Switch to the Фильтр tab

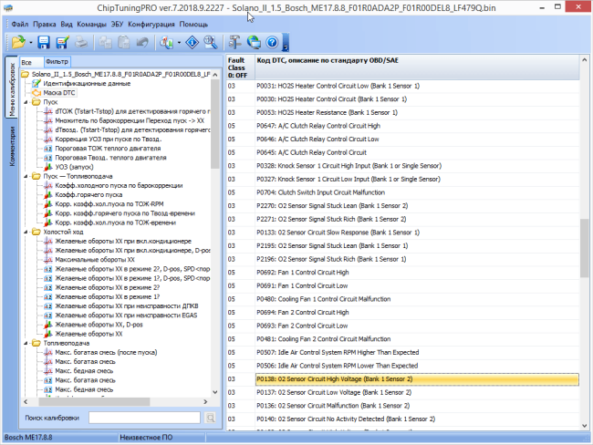[x=57, y=61]
